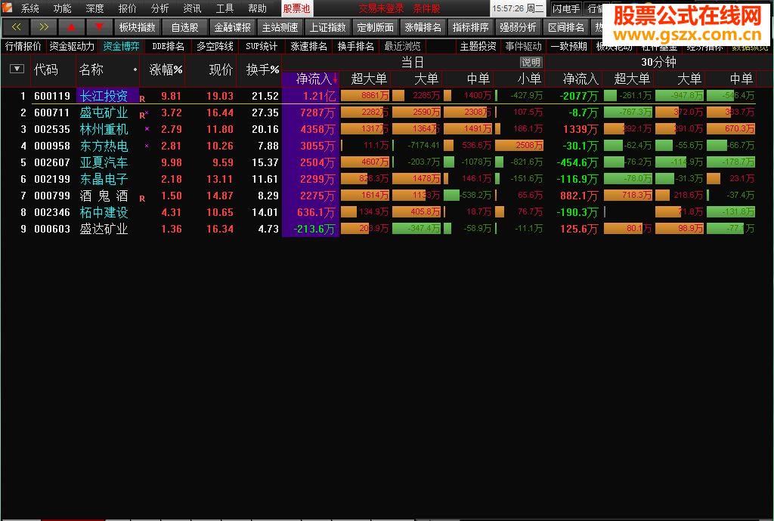
Task: Select the 林州重机 stock name
Action: tap(104, 129)
